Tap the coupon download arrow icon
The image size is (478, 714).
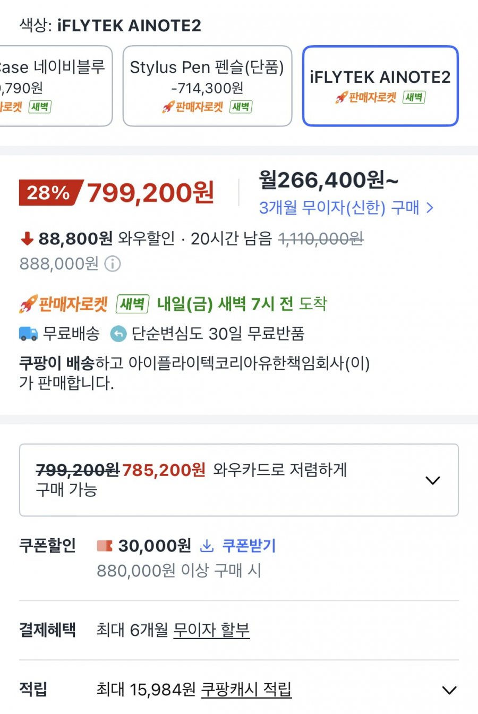pos(207,546)
